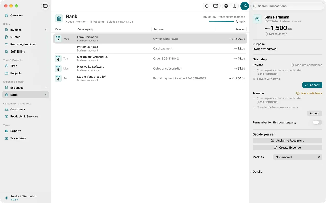Click the matched transactions progress bar
This screenshot has width=326, height=203.
click(221, 21)
